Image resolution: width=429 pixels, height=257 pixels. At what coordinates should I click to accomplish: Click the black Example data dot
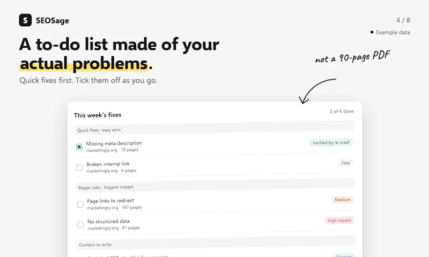coord(372,32)
